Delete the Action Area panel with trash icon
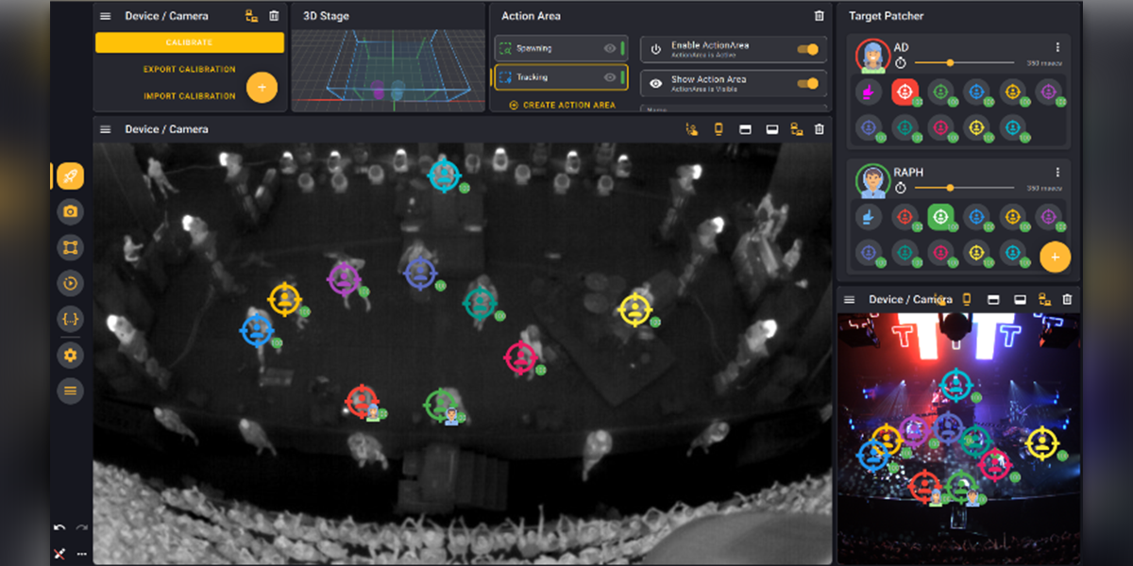Image resolution: width=1133 pixels, height=566 pixels. pos(819,16)
